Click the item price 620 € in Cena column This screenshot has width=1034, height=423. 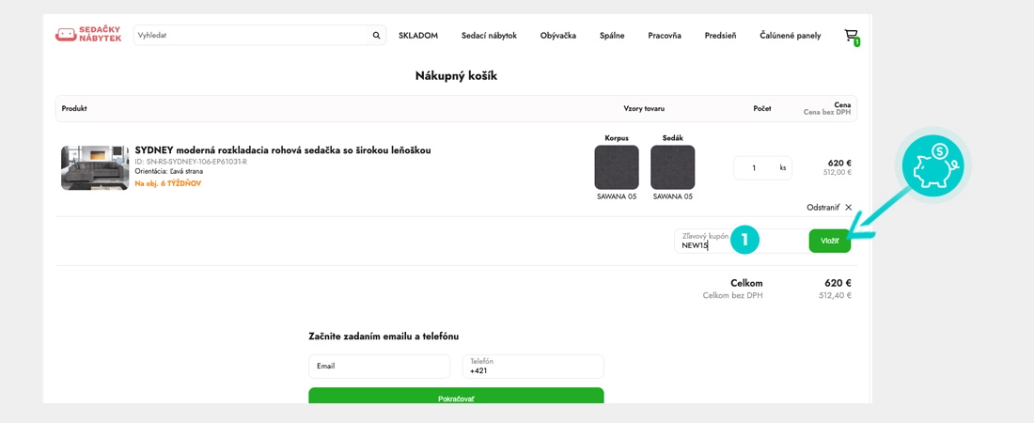[839, 163]
